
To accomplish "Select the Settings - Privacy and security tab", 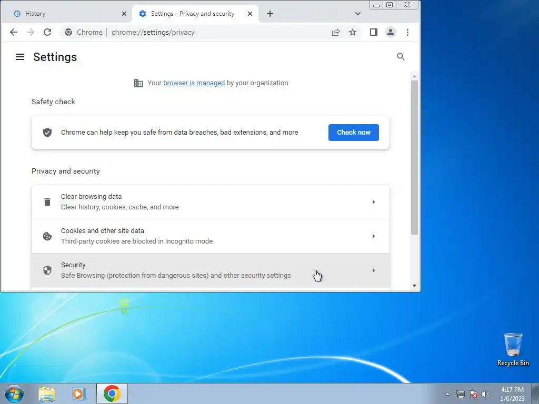I will click(x=195, y=14).
